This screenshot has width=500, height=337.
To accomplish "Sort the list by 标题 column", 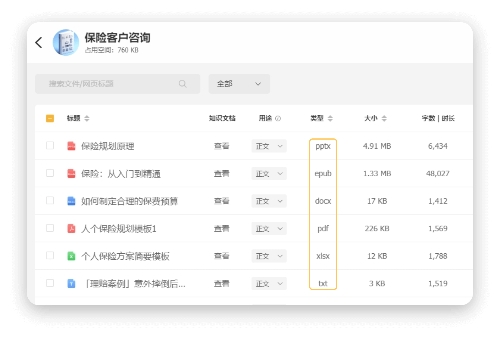I will point(87,119).
